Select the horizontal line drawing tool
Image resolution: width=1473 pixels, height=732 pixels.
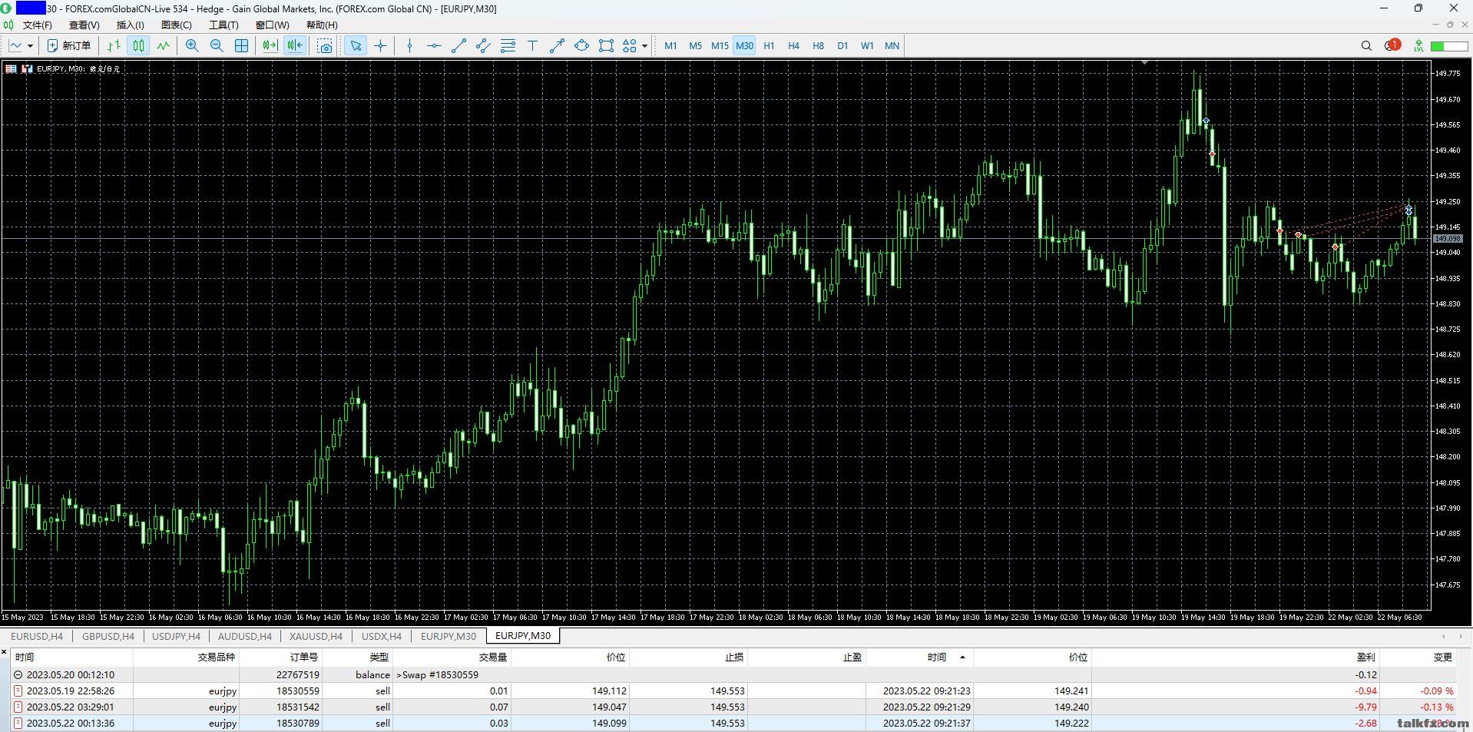coord(434,45)
